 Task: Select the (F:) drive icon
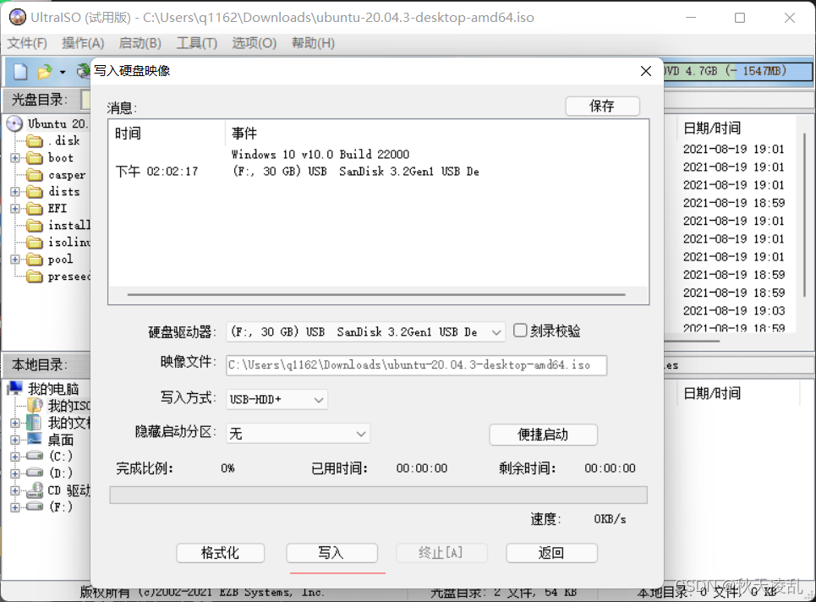[35, 506]
